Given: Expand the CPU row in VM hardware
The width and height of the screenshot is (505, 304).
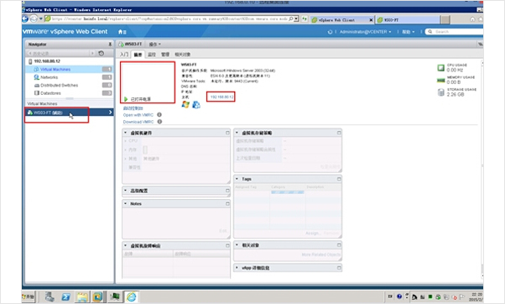Looking at the screenshot, I should click(125, 141).
